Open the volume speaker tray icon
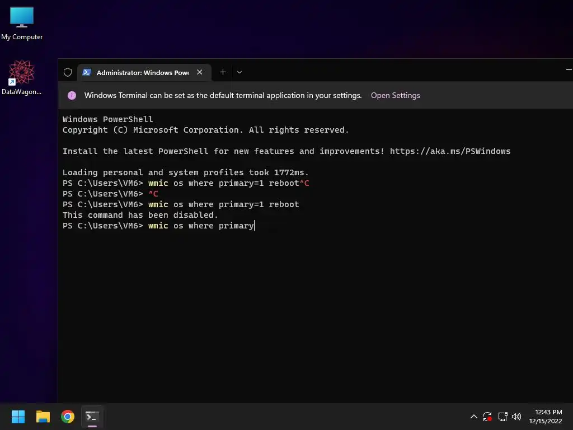This screenshot has width=573, height=430. pos(516,417)
